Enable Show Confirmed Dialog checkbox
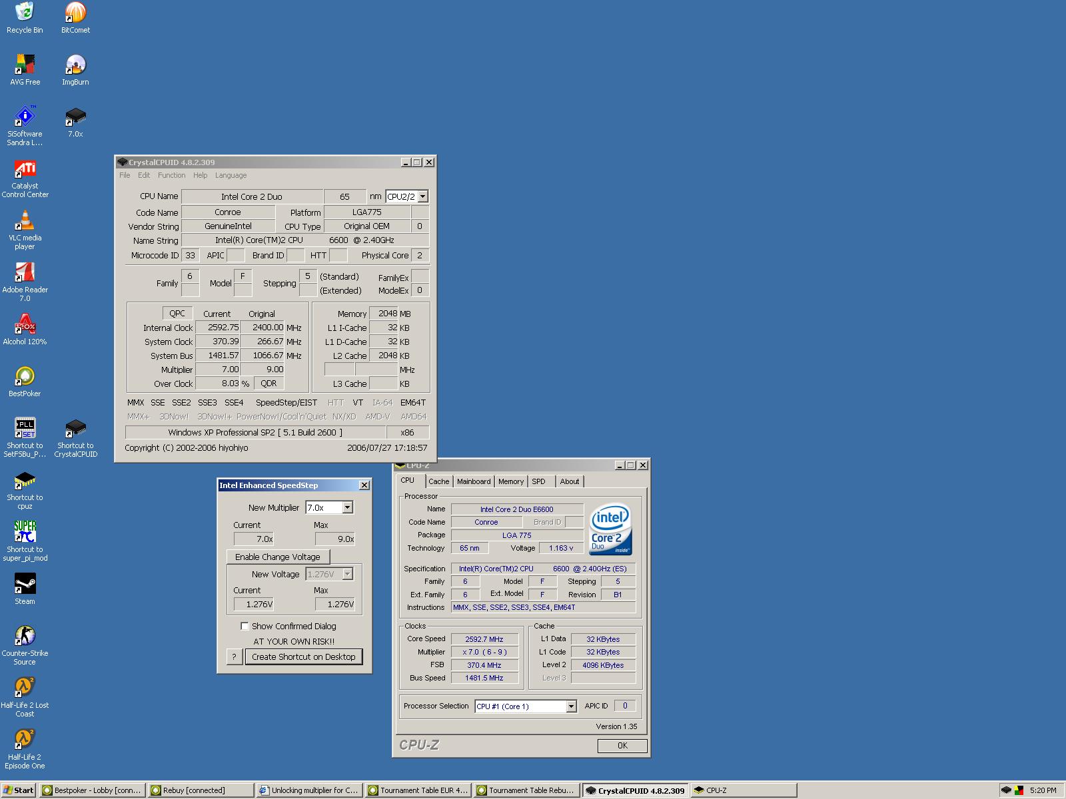The height and width of the screenshot is (799, 1066). click(245, 626)
